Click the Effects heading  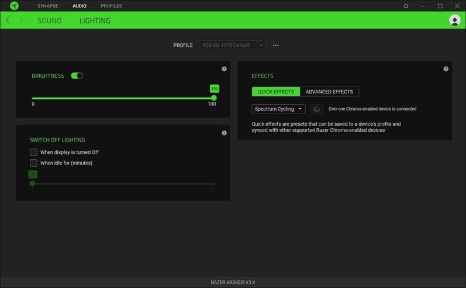point(263,76)
